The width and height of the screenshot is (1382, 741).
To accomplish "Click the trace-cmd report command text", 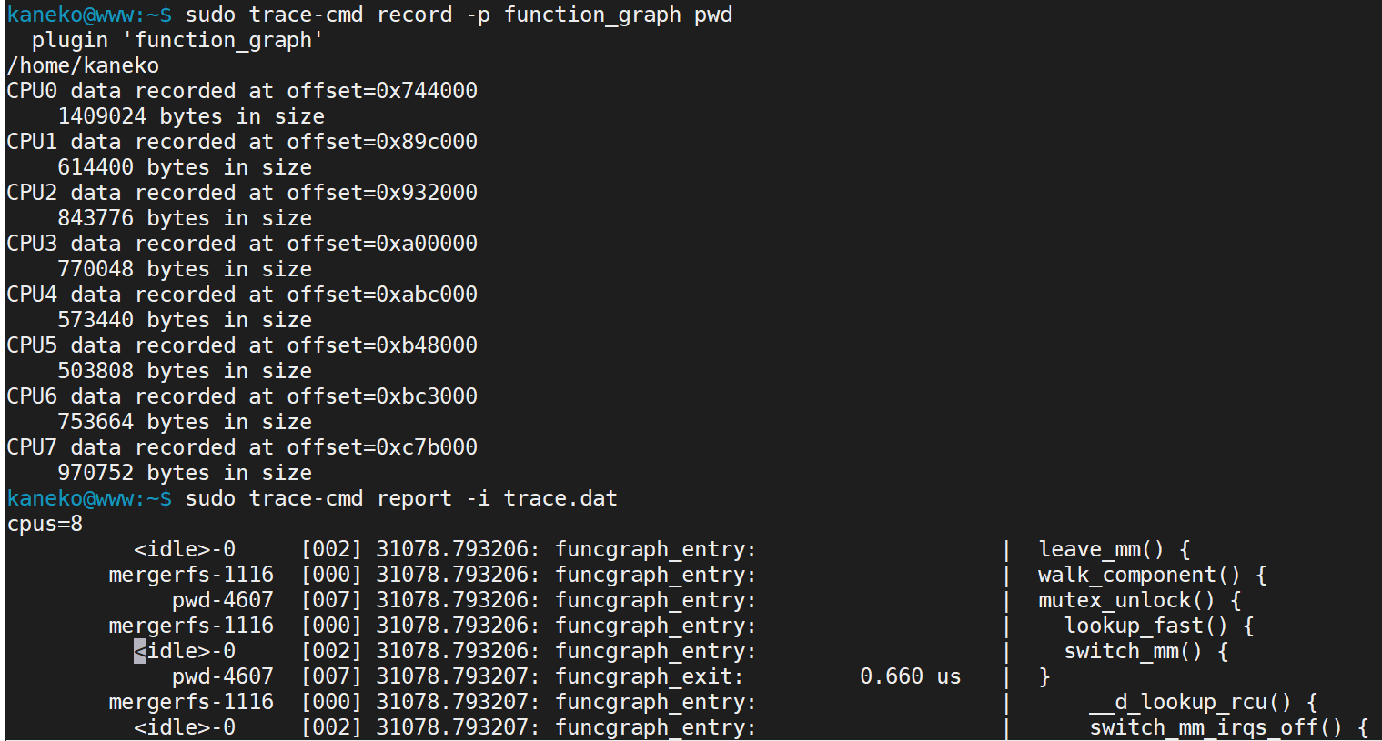I will [x=401, y=498].
